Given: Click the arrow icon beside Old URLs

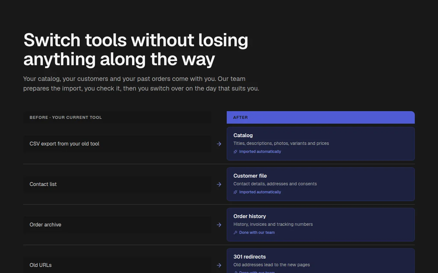Looking at the screenshot, I should tap(219, 265).
